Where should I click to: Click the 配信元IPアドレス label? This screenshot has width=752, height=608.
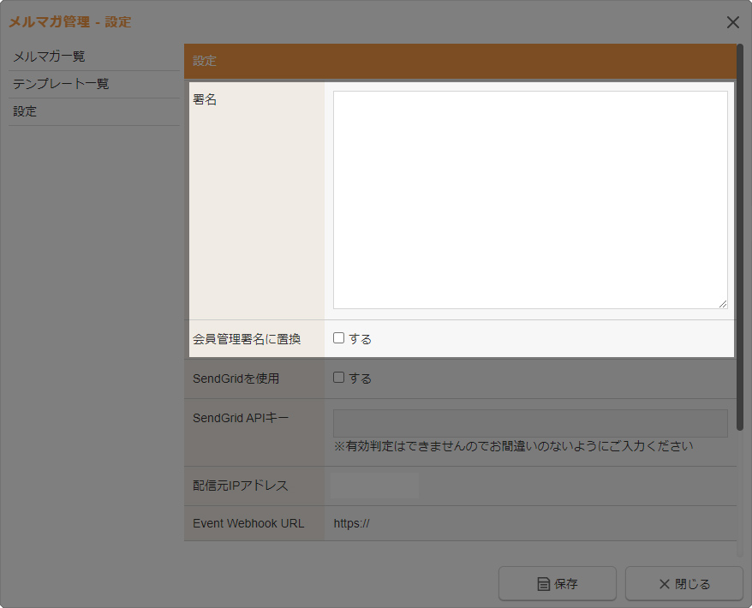coord(241,486)
